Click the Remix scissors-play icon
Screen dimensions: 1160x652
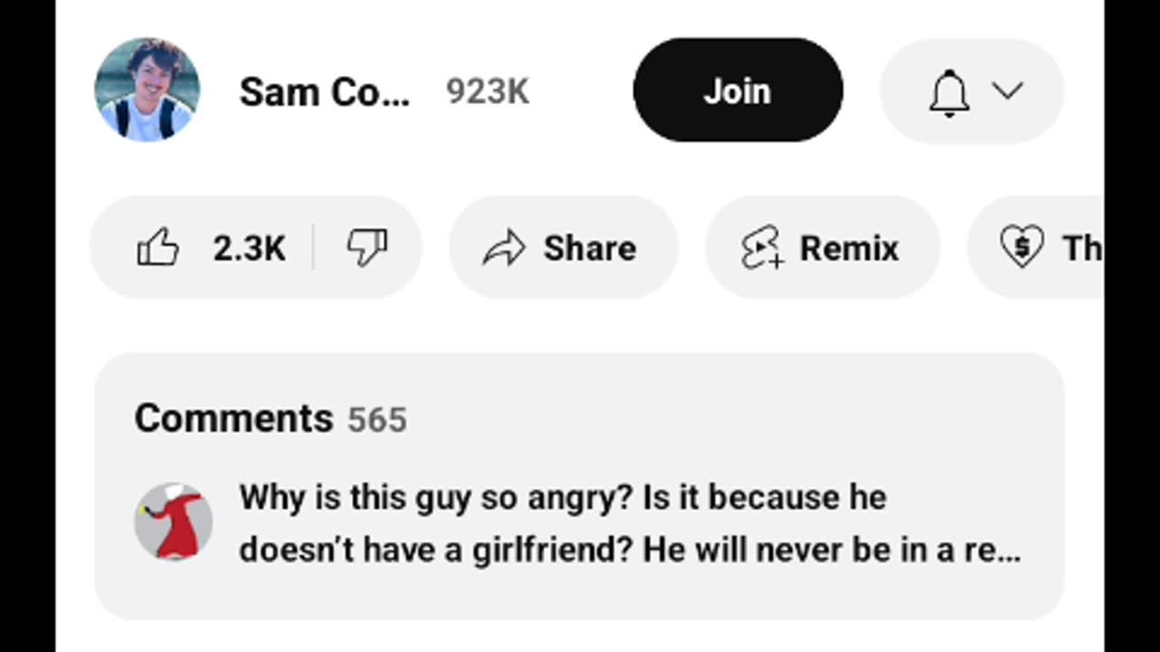762,247
